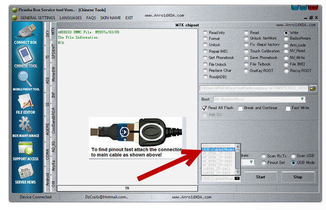326x210 pixels.
Task: Click the firmware file path field
Action: 254,88
